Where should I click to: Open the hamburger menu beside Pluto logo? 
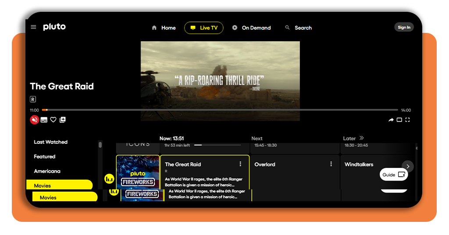click(x=33, y=27)
